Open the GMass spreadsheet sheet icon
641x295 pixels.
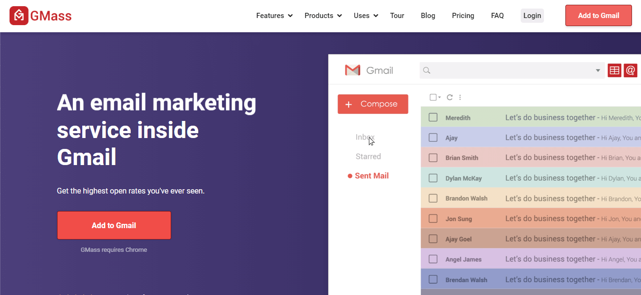tap(614, 70)
